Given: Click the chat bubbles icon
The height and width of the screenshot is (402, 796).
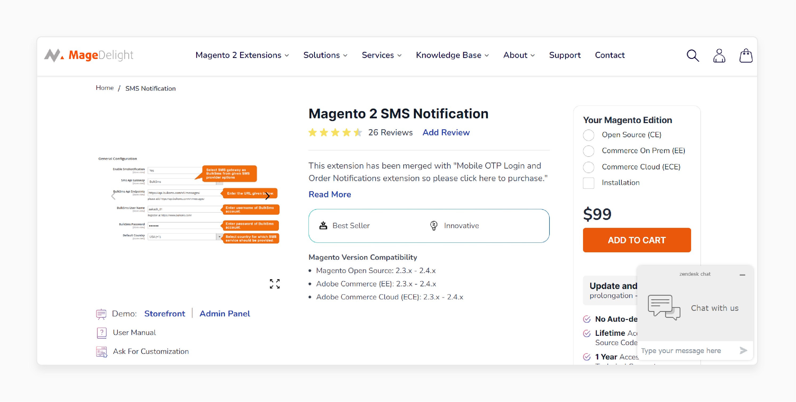Looking at the screenshot, I should point(664,307).
